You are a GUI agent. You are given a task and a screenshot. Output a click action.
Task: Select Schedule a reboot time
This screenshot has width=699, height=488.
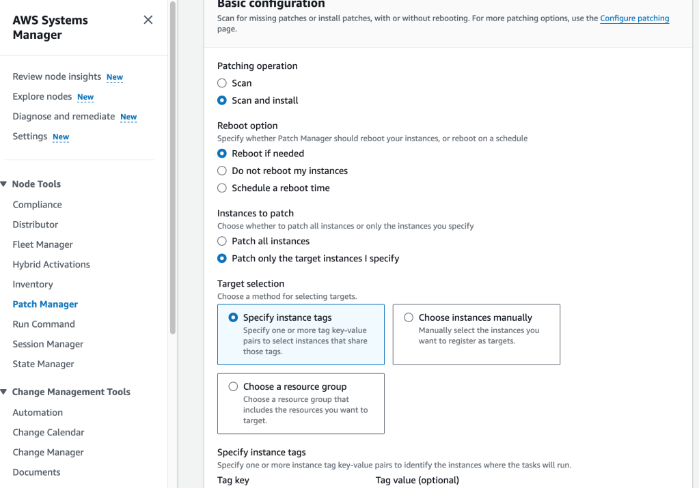[x=222, y=188]
